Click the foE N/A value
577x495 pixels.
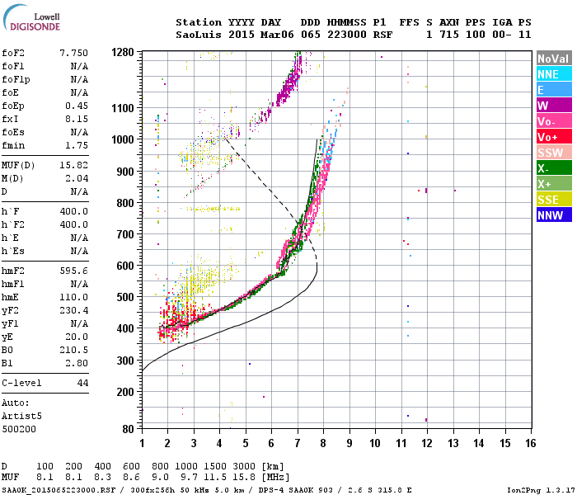click(x=79, y=92)
